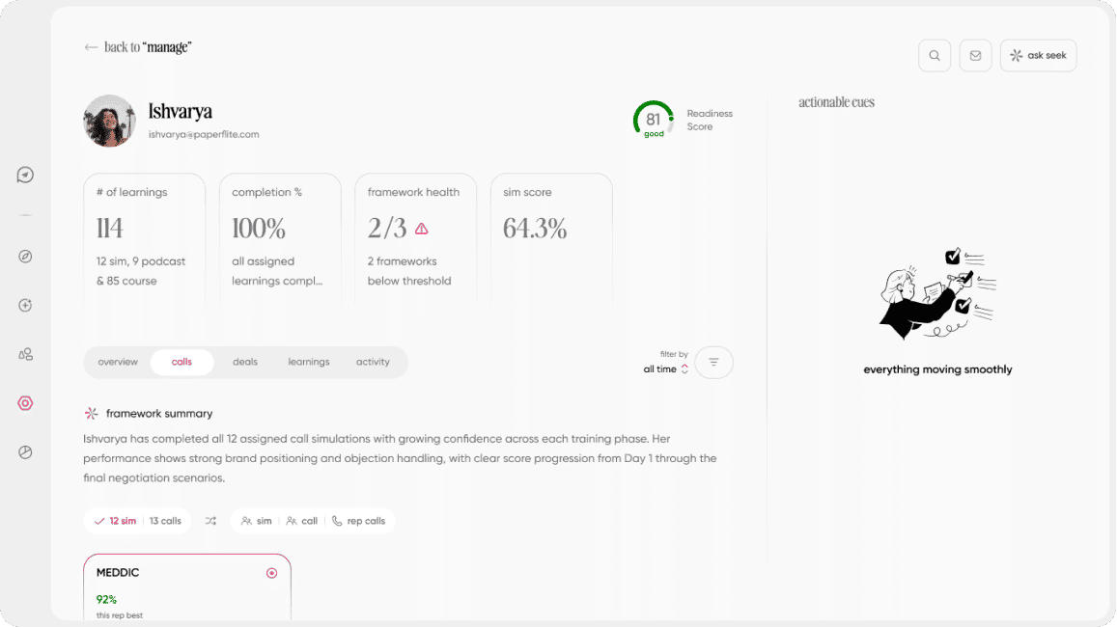Expand the all time filter dropdown

tap(665, 369)
